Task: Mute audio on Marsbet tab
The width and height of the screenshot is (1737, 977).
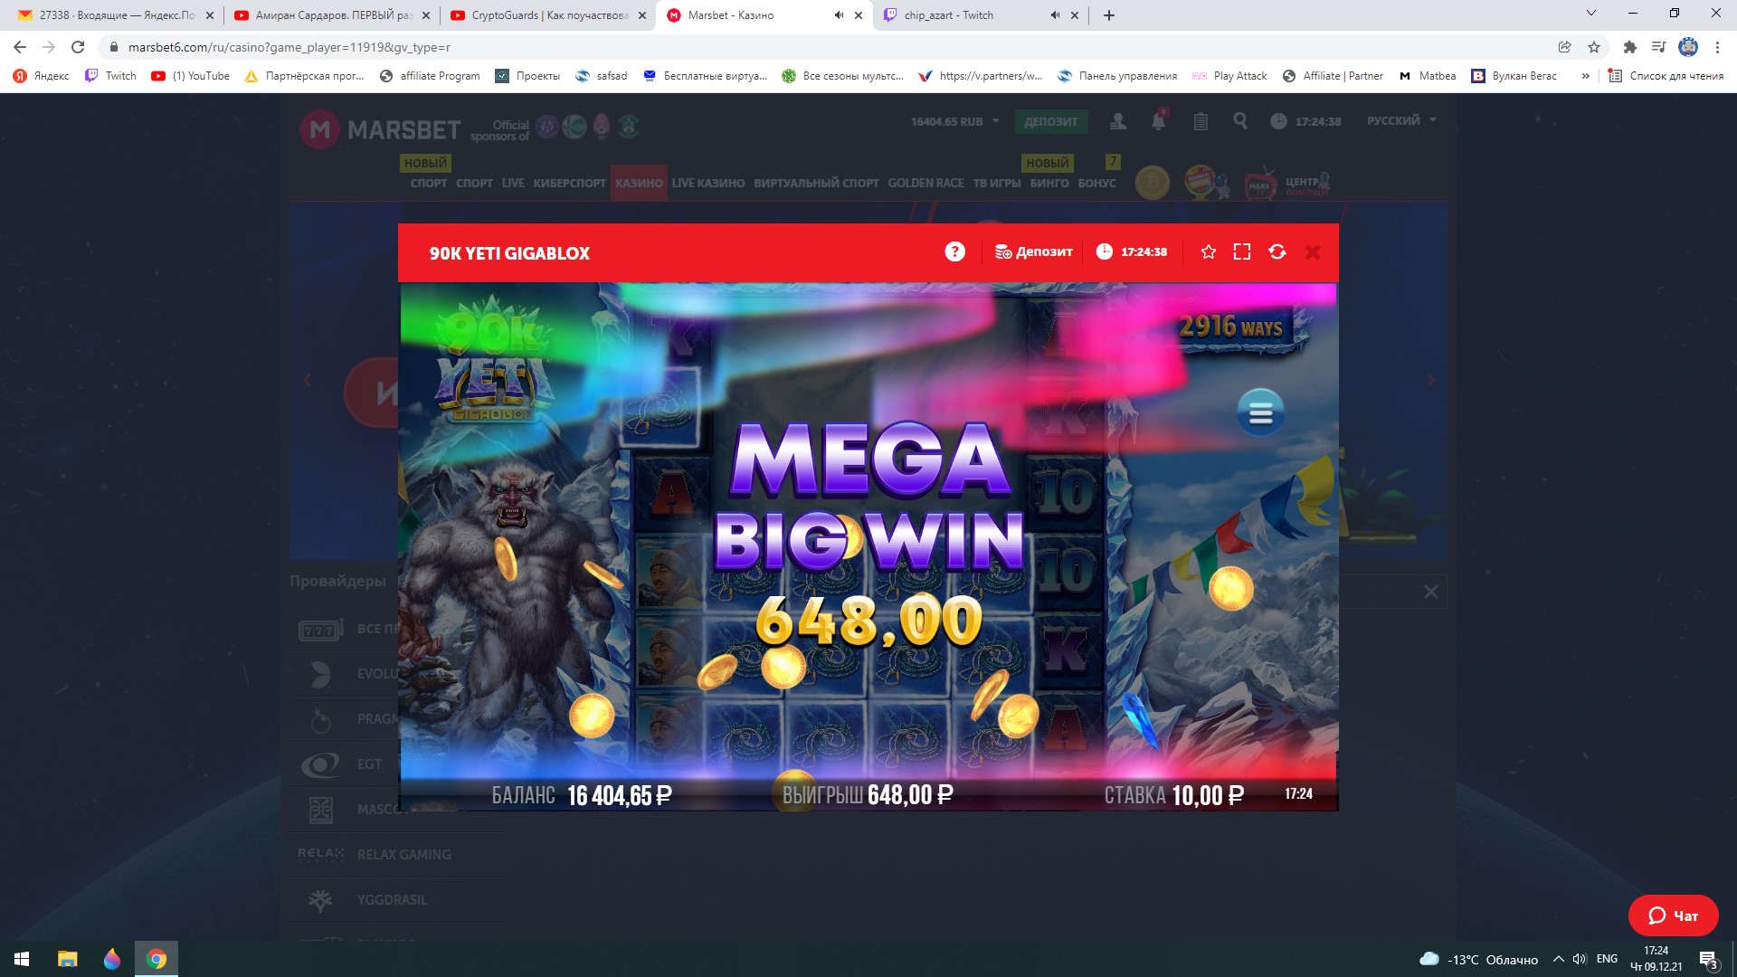Action: (839, 15)
